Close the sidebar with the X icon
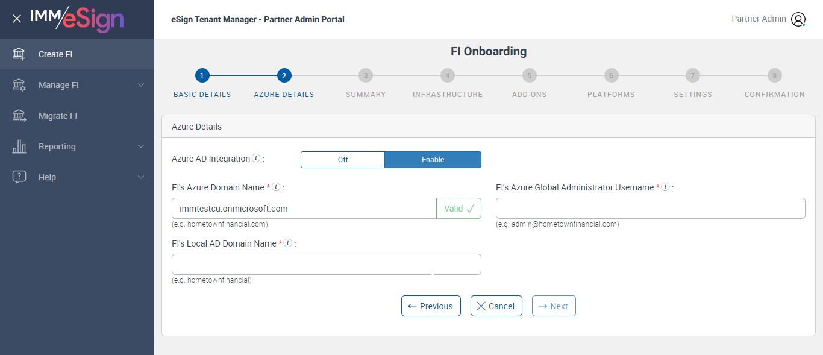The image size is (823, 355). [x=17, y=19]
